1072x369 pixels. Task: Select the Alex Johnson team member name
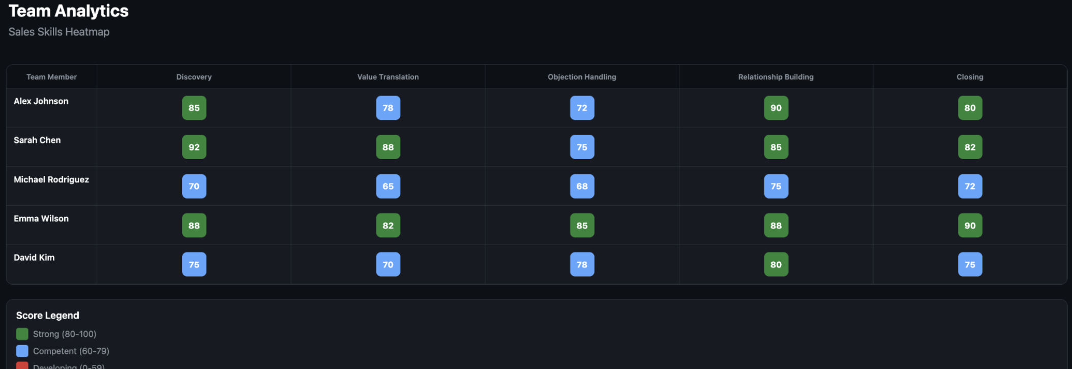pos(41,101)
